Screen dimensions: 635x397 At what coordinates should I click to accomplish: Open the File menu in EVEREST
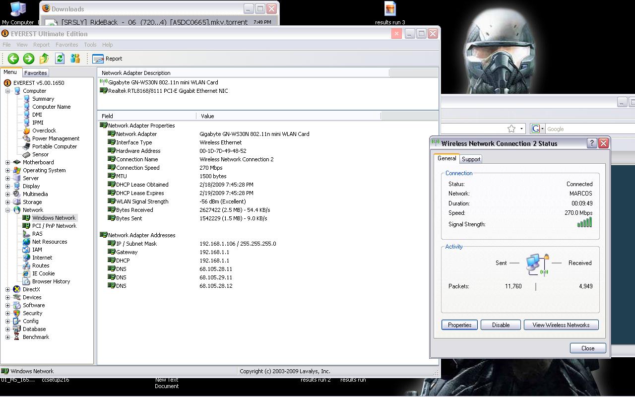click(6, 45)
